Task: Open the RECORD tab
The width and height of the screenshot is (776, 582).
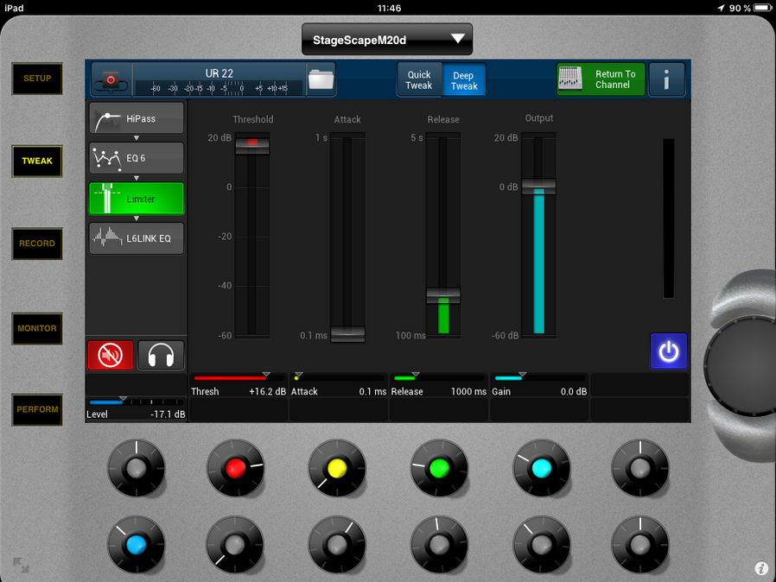Action: click(x=37, y=244)
